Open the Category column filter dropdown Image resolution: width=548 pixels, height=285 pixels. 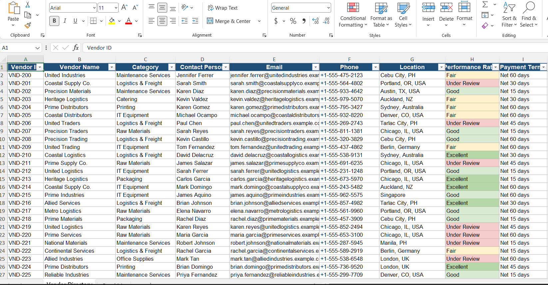pos(172,67)
